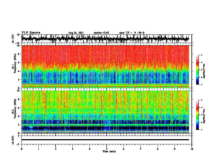Click the "-3" label on ch.2 color scale
Image resolution: width=216 pixels, height=167 pixels.
coord(201,100)
